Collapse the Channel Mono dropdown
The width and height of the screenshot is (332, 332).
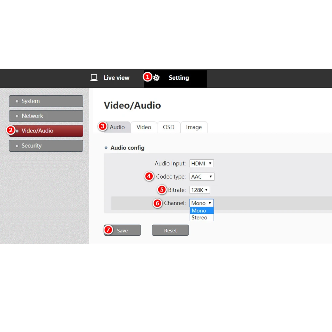(x=202, y=203)
